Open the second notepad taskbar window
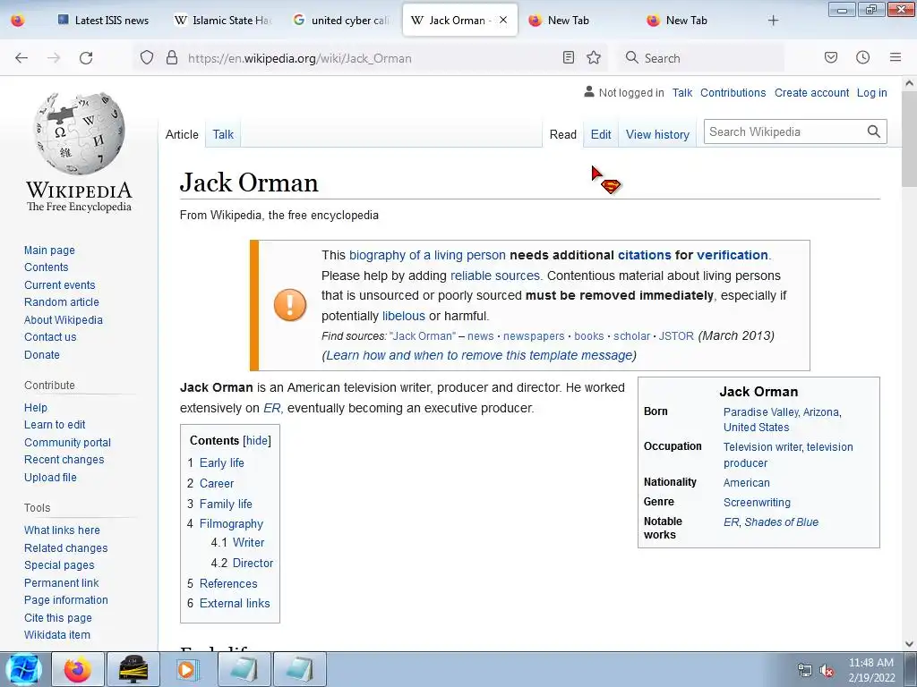Screen dimensions: 917x687 coord(299,669)
